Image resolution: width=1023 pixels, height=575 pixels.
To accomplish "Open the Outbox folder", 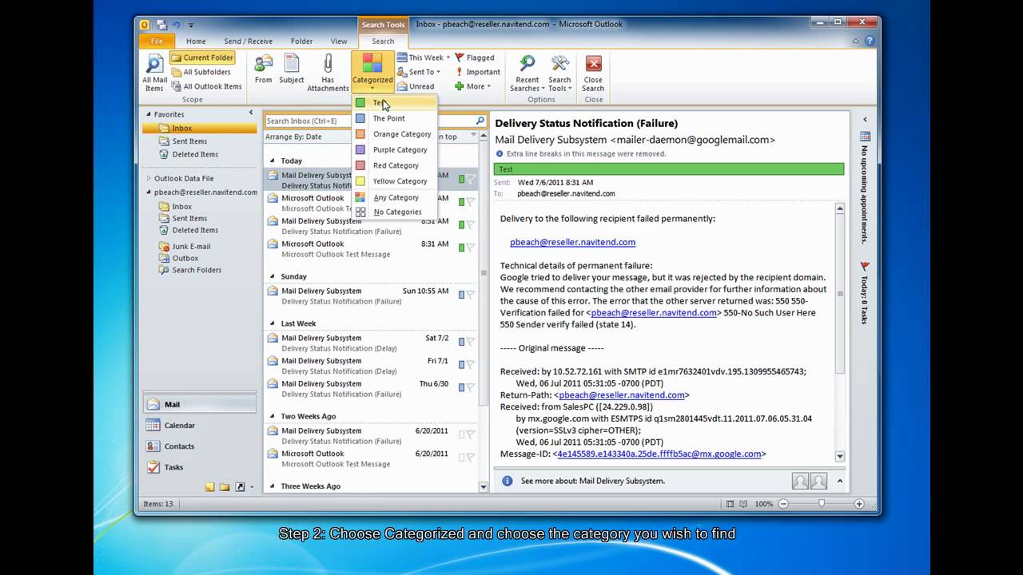I will (185, 258).
